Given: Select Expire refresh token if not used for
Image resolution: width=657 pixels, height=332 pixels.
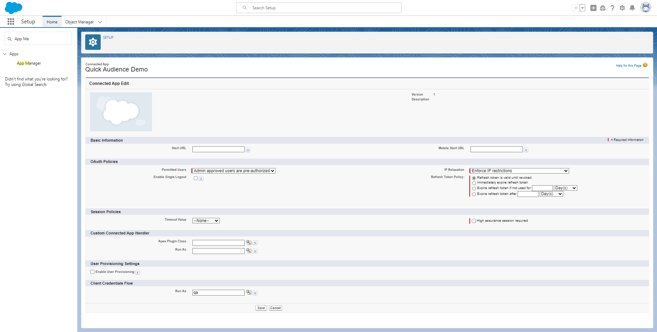Looking at the screenshot, I should pos(474,188).
